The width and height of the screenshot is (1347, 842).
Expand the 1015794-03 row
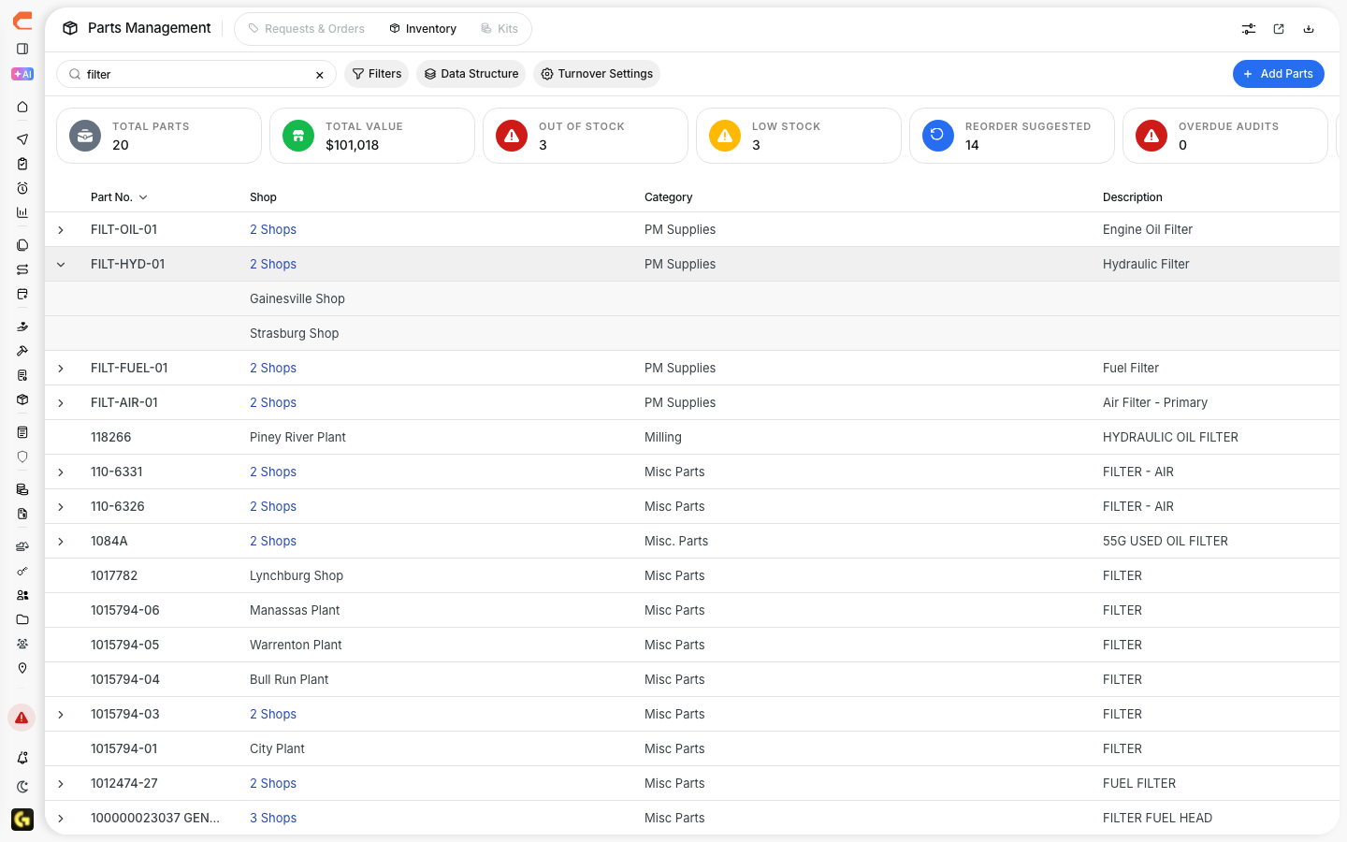(61, 715)
